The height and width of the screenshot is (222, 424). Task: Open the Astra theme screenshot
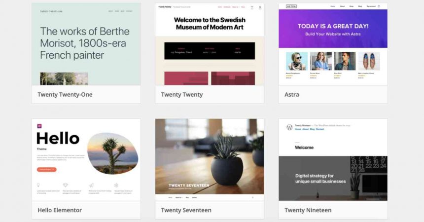click(333, 44)
